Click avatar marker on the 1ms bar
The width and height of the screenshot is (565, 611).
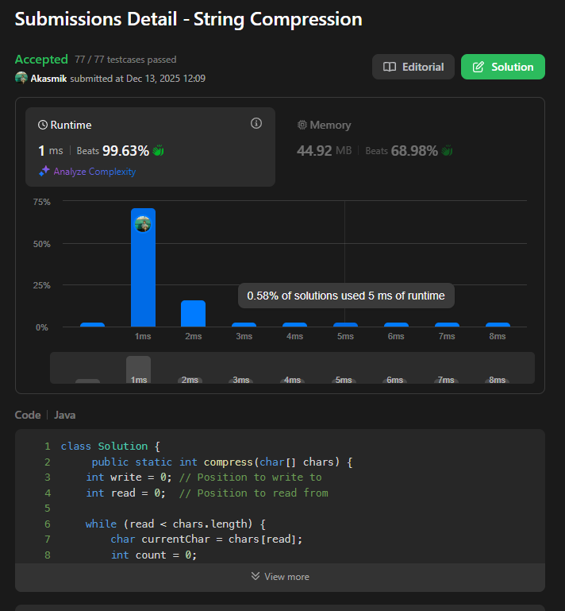tap(143, 224)
